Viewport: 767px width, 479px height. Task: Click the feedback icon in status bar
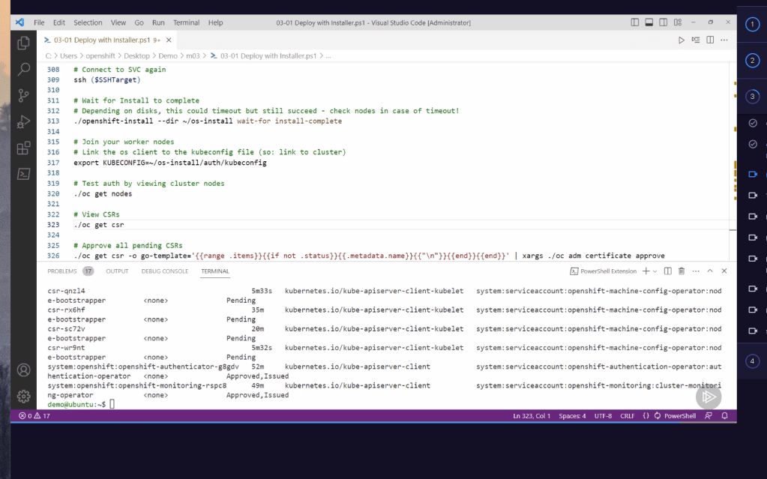click(709, 416)
